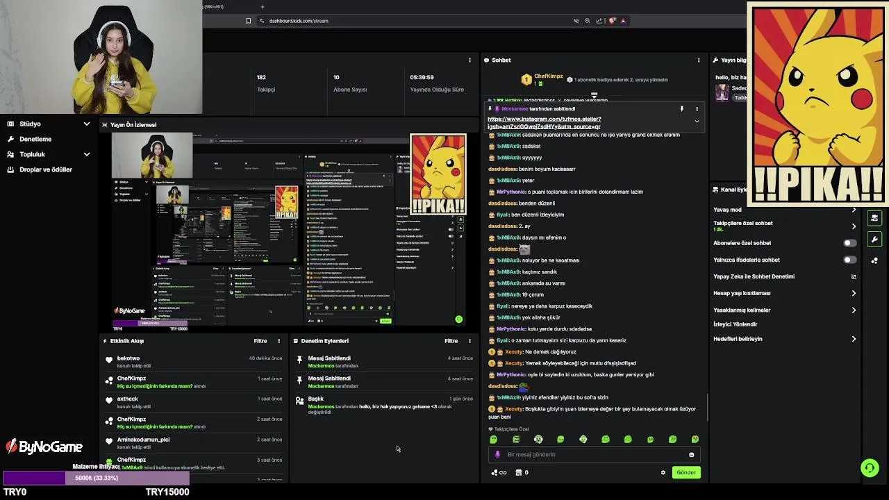Click the Başlık moderation action entry
Image resolution: width=889 pixels, height=500 pixels.
click(x=384, y=405)
